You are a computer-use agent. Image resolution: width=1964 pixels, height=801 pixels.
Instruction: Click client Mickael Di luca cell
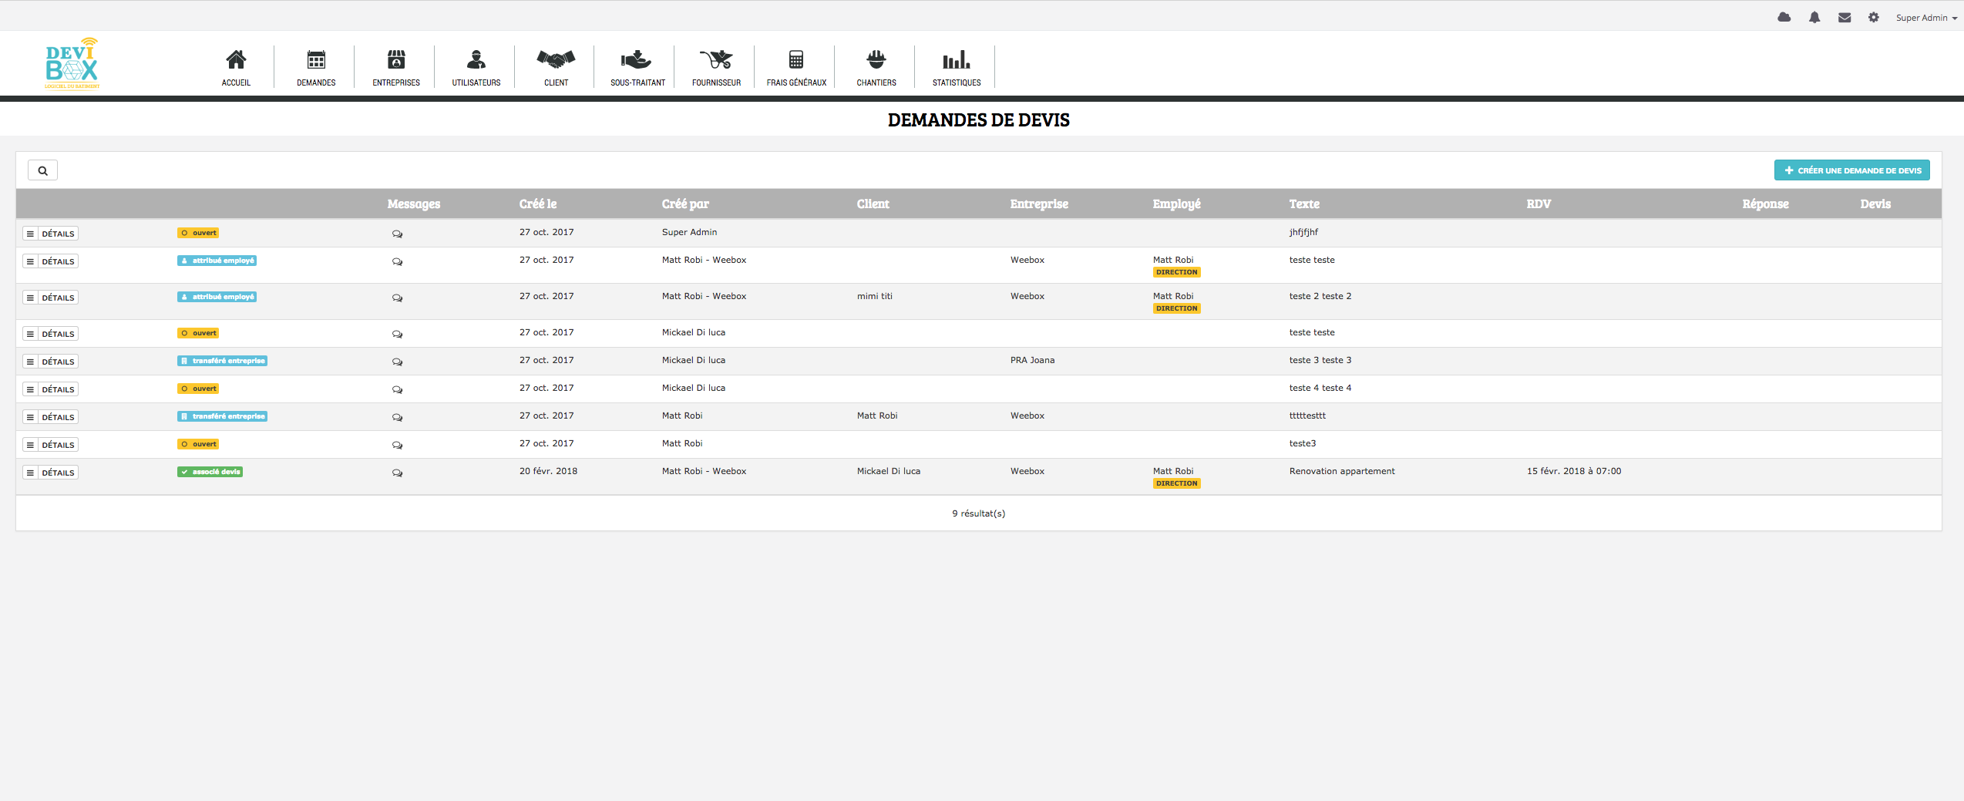tap(888, 471)
